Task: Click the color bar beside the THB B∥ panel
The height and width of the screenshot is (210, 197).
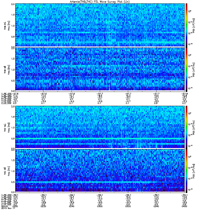Action: coord(186,69)
